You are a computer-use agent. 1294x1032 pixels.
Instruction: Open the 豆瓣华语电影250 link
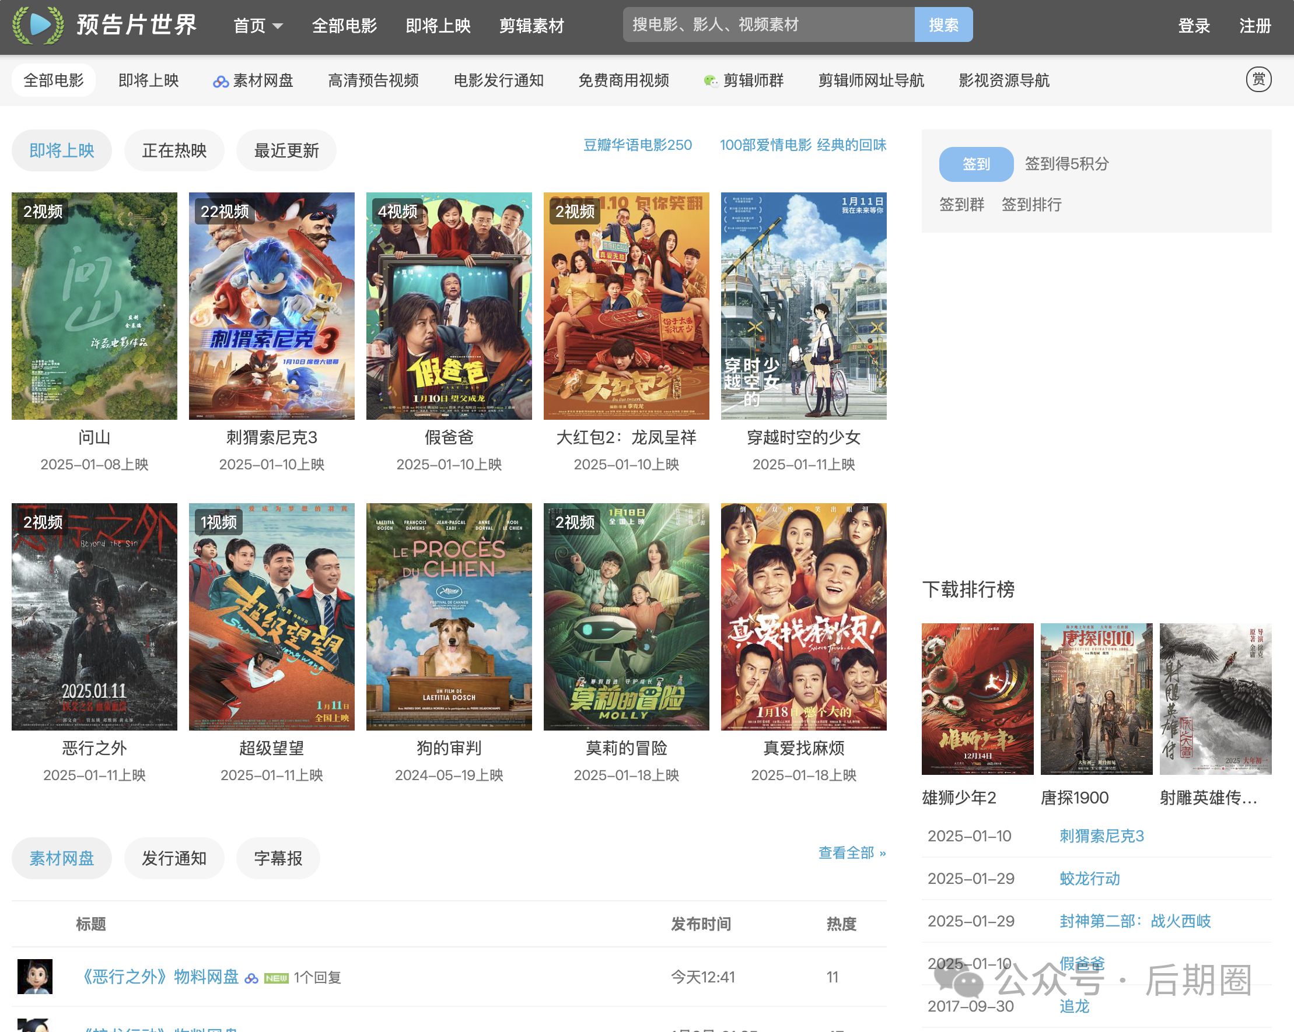point(638,145)
